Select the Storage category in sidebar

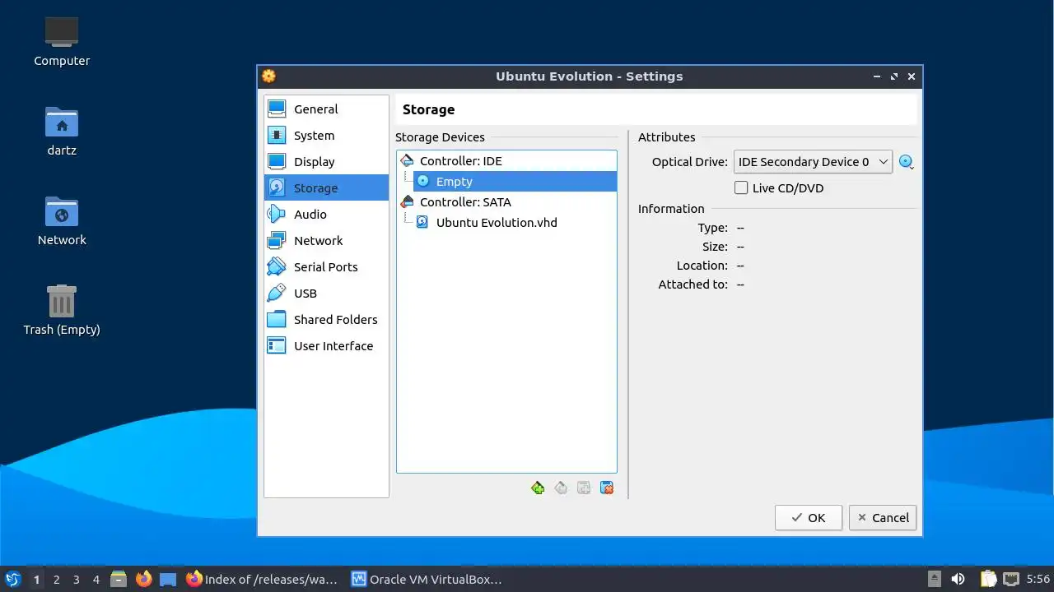click(x=326, y=188)
